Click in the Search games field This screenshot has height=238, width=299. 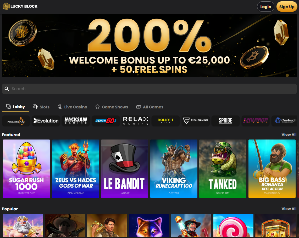[x=149, y=89]
